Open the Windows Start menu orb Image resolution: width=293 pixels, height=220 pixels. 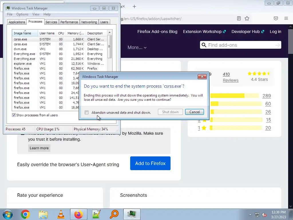(8, 214)
